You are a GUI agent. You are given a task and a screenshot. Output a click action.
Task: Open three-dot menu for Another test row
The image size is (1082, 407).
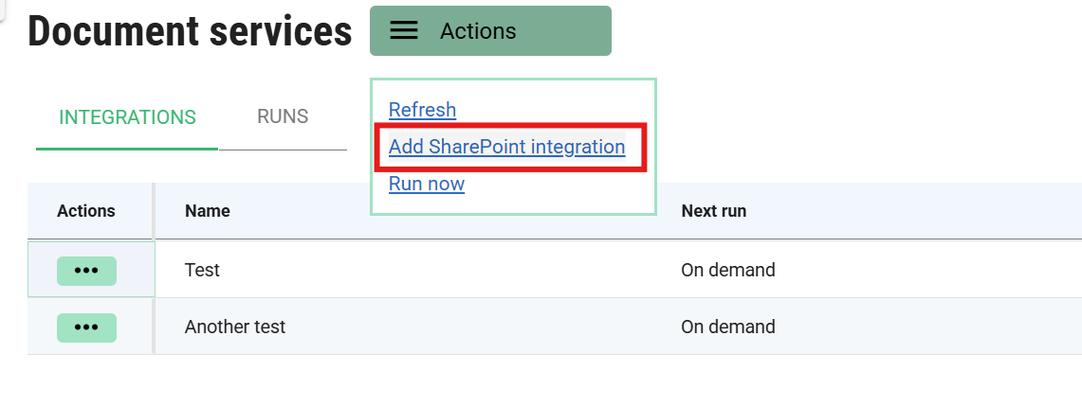(x=86, y=327)
